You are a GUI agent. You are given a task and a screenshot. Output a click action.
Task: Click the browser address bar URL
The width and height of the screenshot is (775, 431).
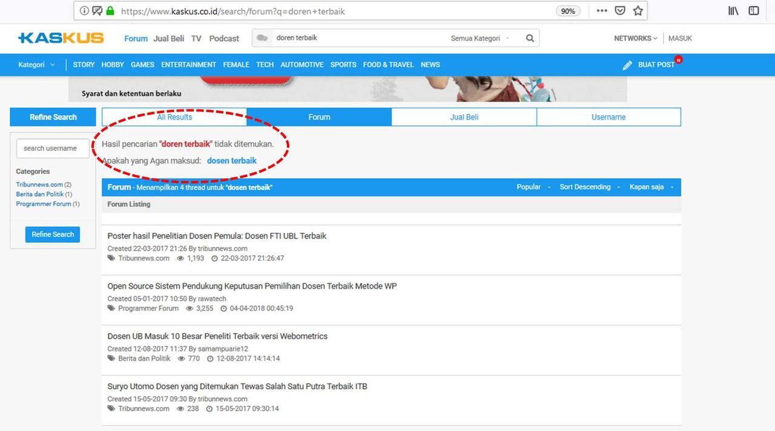[233, 11]
